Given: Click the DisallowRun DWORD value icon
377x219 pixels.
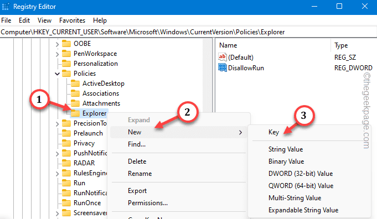Looking at the screenshot, I should pyautogui.click(x=223, y=67).
